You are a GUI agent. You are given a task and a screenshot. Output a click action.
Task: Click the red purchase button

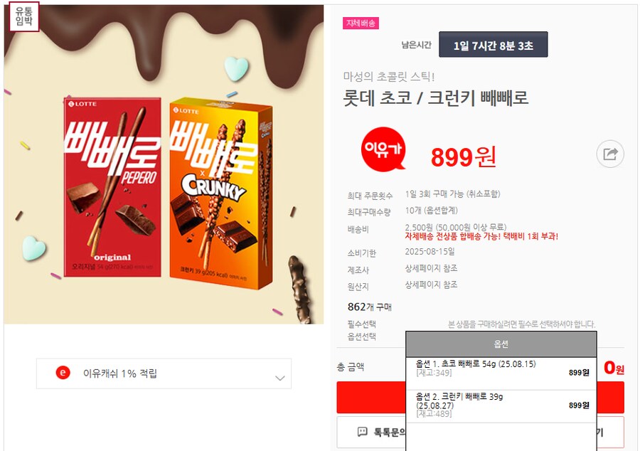pos(480,397)
